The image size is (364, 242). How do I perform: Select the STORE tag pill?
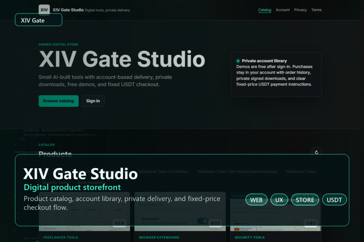305,200
